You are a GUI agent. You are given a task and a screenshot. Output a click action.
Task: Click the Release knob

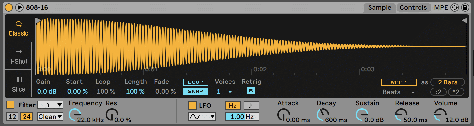point(401,115)
